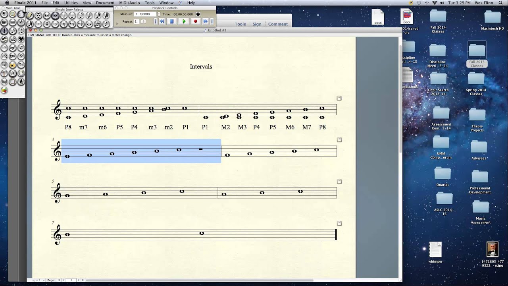The height and width of the screenshot is (286, 508).
Task: Select the Clef tool with bass clef
Action: click(x=21, y=56)
